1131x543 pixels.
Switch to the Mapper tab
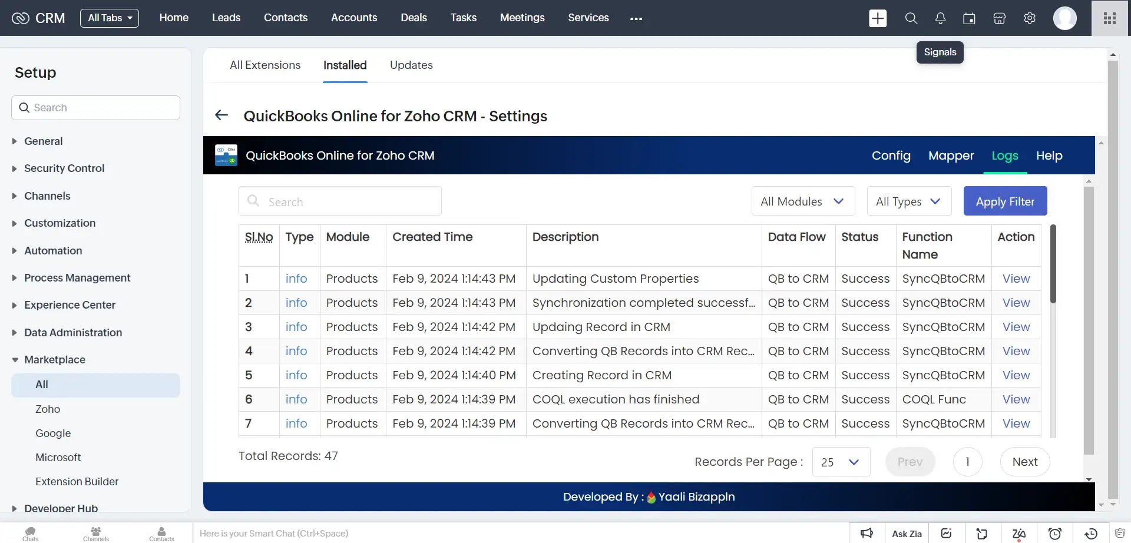(x=951, y=155)
